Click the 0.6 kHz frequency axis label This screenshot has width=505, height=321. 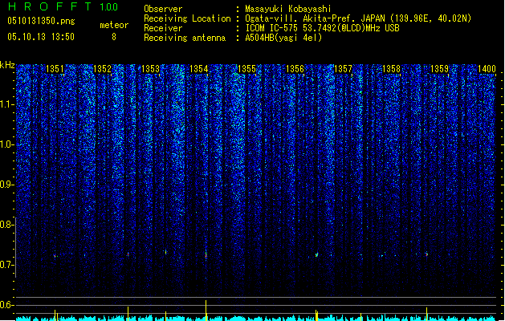[x=6, y=305]
